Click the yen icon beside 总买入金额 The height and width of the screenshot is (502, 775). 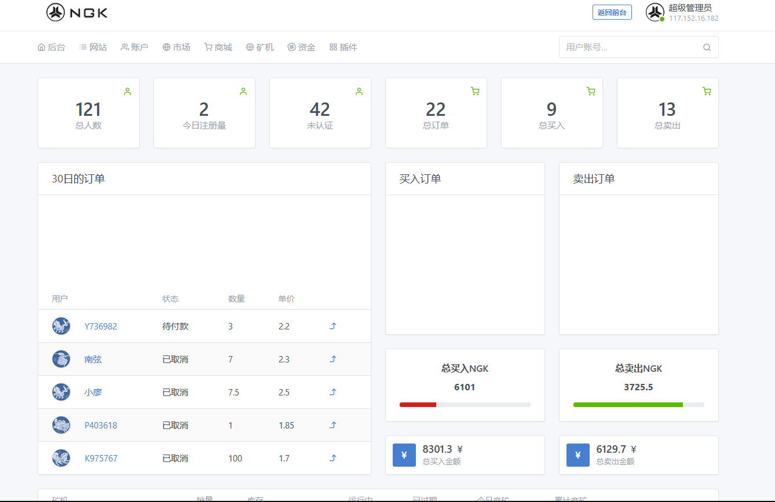click(404, 455)
